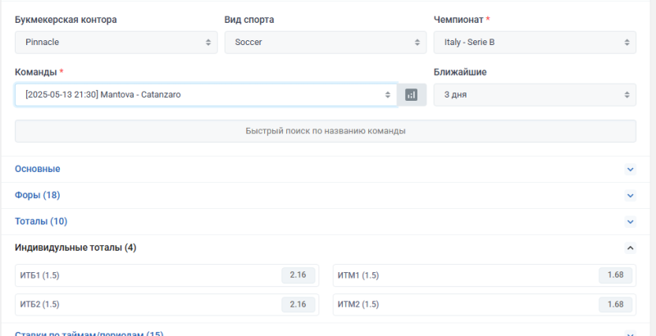Click the statistics chart icon beside match selector
Screen dimensions: 656x336
412,95
